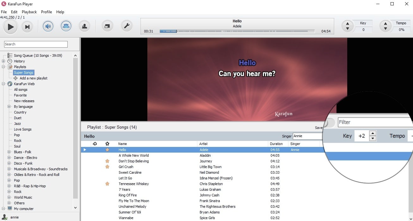The height and width of the screenshot is (221, 413).
Task: Lower the key with the down arrow
Action: coord(348,29)
